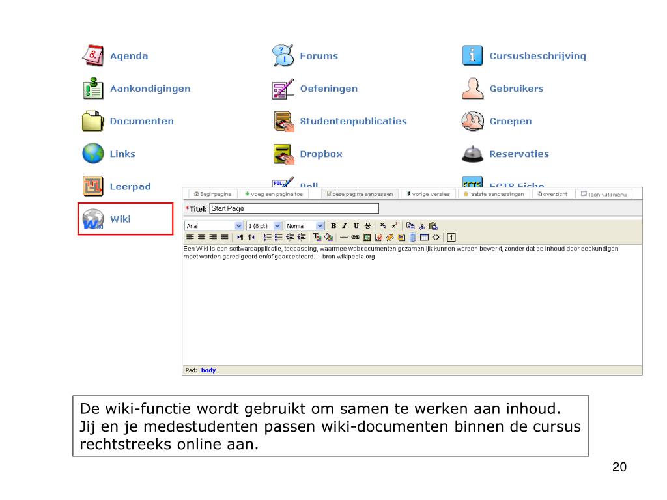Viewport: 667px width, 500px height.
Task: Justify text in editor
Action: pos(224,237)
